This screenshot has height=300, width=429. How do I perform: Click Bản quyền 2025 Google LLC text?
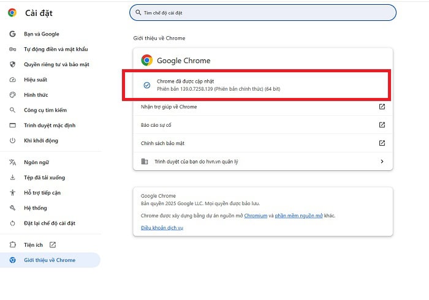click(200, 203)
